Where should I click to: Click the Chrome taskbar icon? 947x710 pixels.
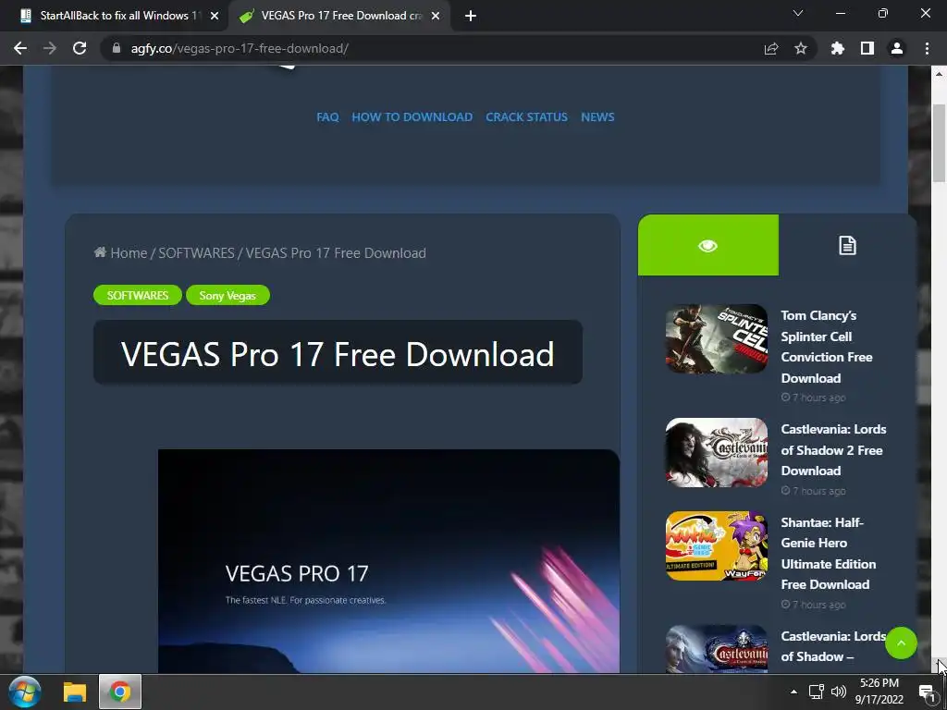click(120, 692)
